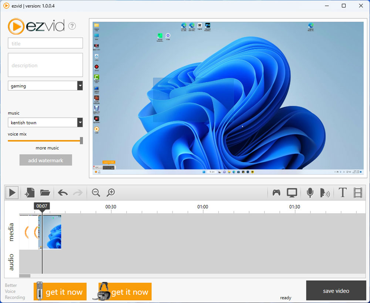Select the blue wallpaper clip on media track
The height and width of the screenshot is (303, 370).
pyautogui.click(x=50, y=232)
